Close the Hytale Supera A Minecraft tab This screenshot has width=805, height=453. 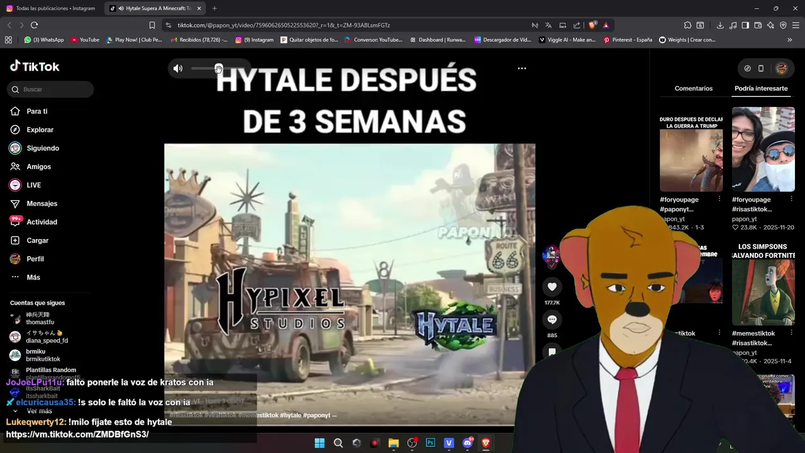199,8
